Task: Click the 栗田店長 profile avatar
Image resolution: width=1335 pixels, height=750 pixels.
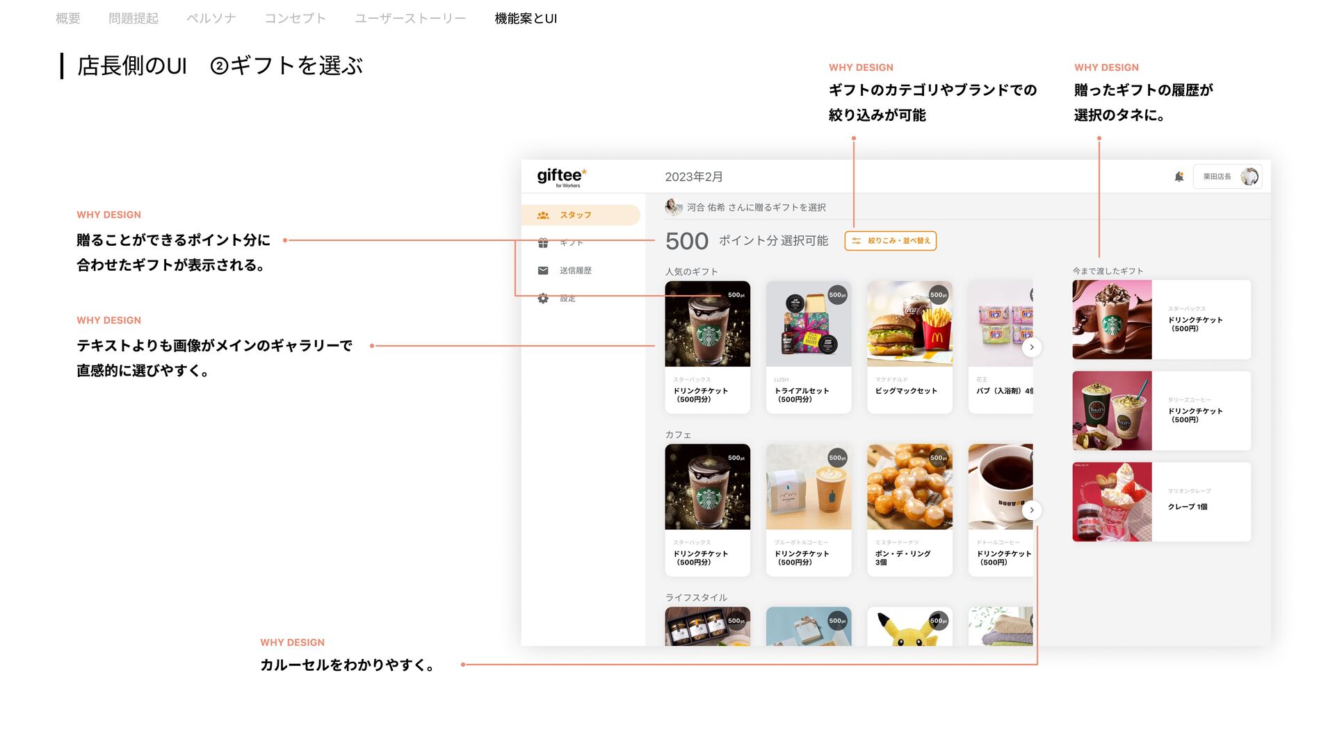Action: tap(1249, 176)
